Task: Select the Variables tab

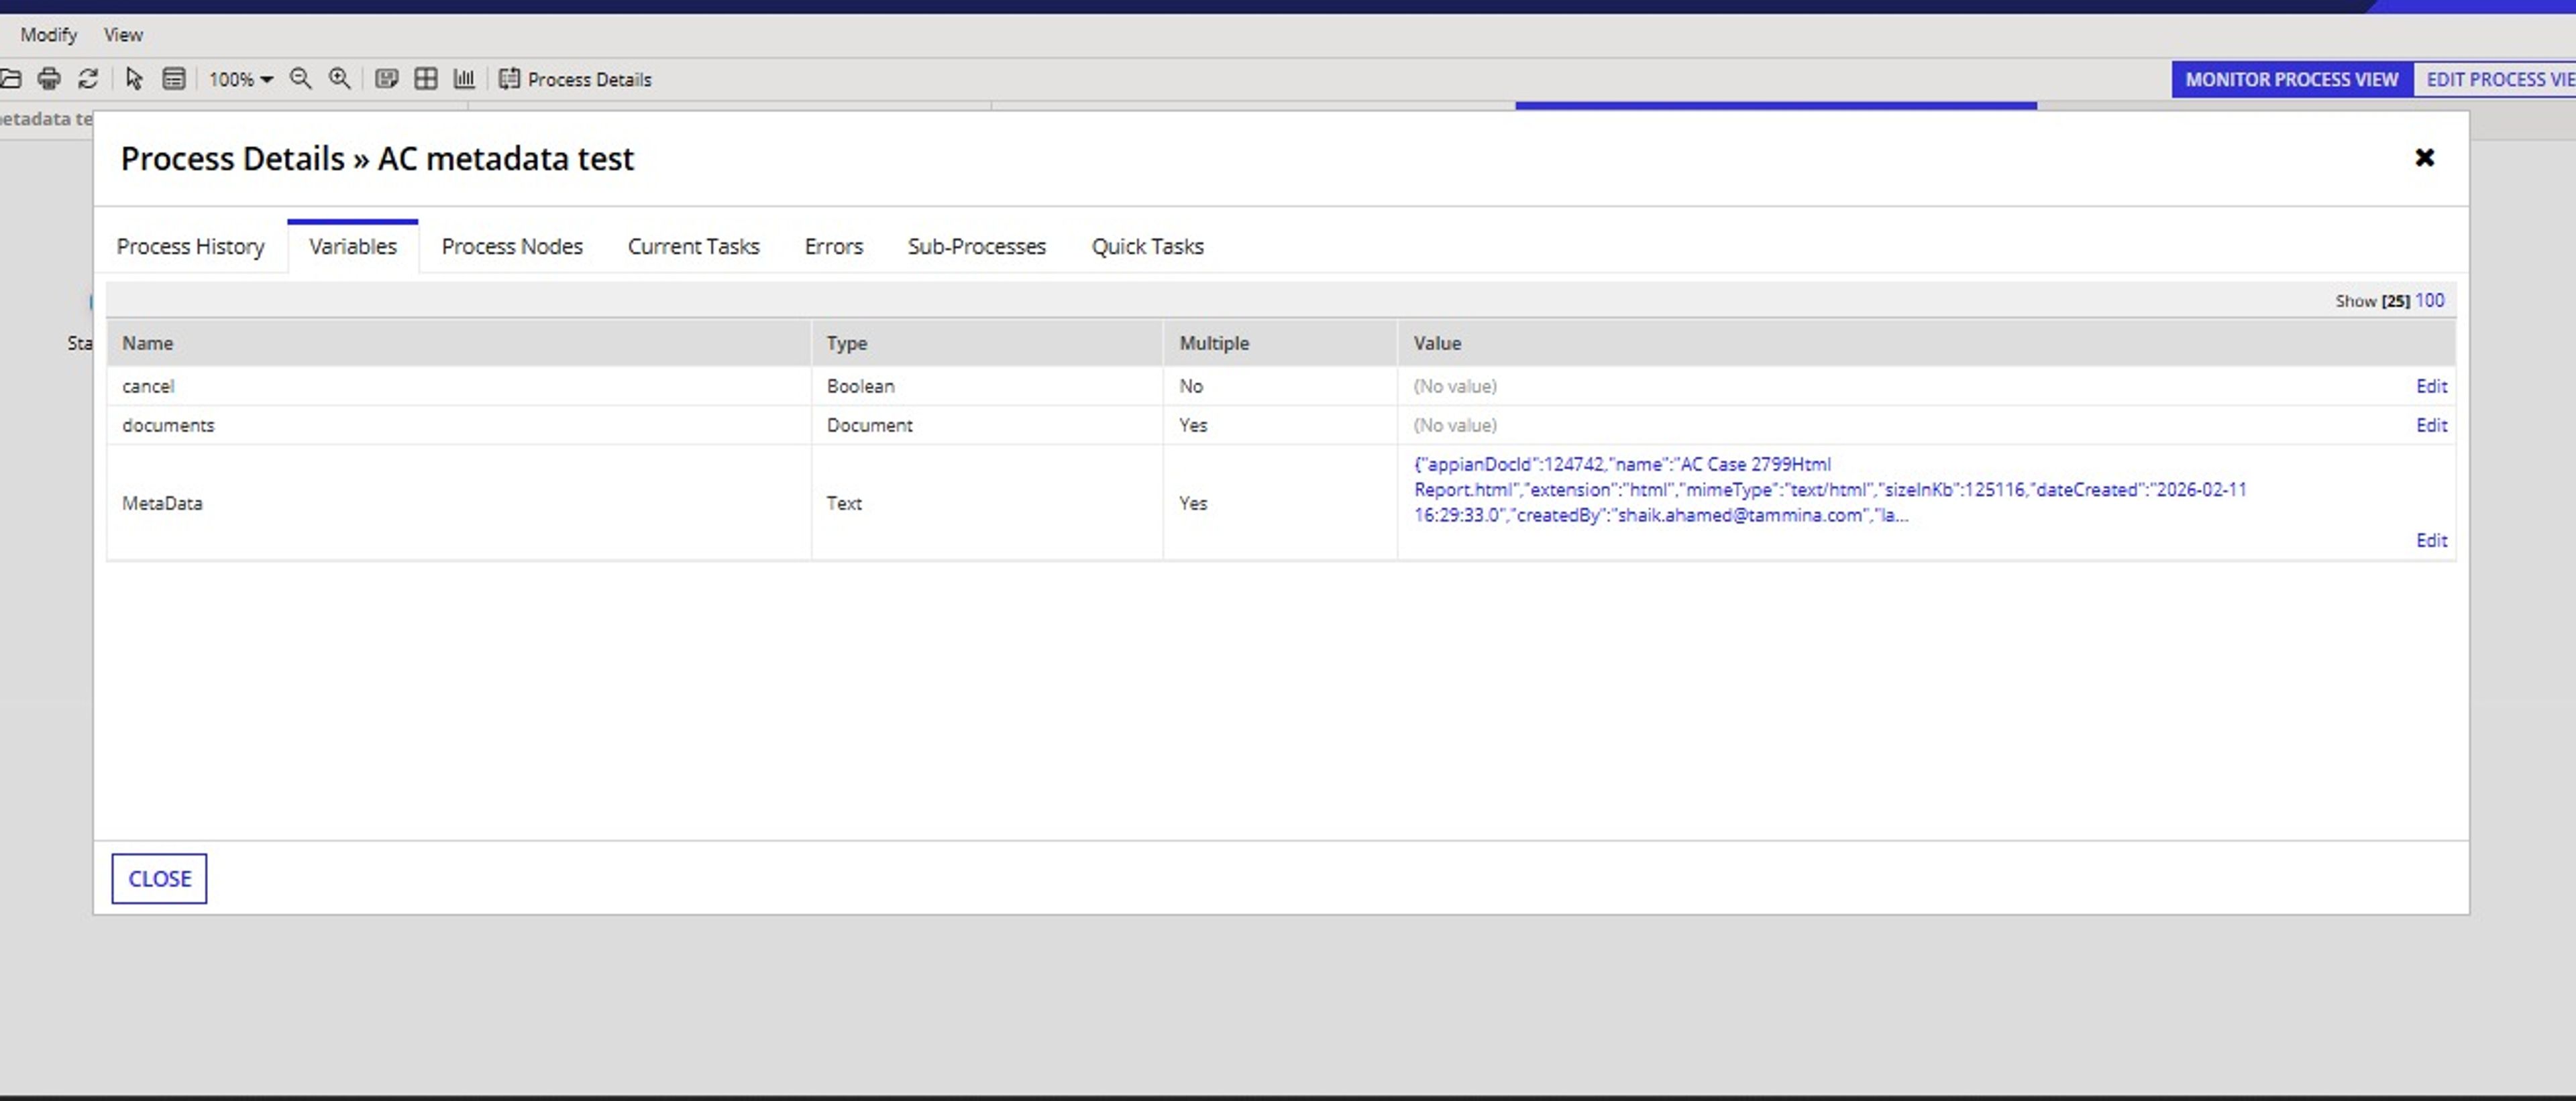Action: click(353, 247)
